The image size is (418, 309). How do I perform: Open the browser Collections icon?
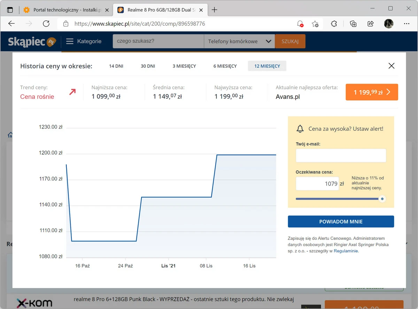(x=353, y=24)
